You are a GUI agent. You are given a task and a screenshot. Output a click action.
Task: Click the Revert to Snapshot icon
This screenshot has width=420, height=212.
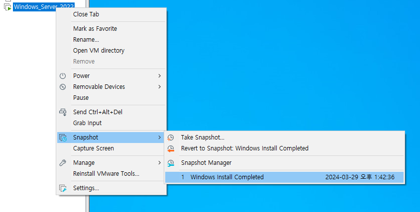[x=171, y=149]
